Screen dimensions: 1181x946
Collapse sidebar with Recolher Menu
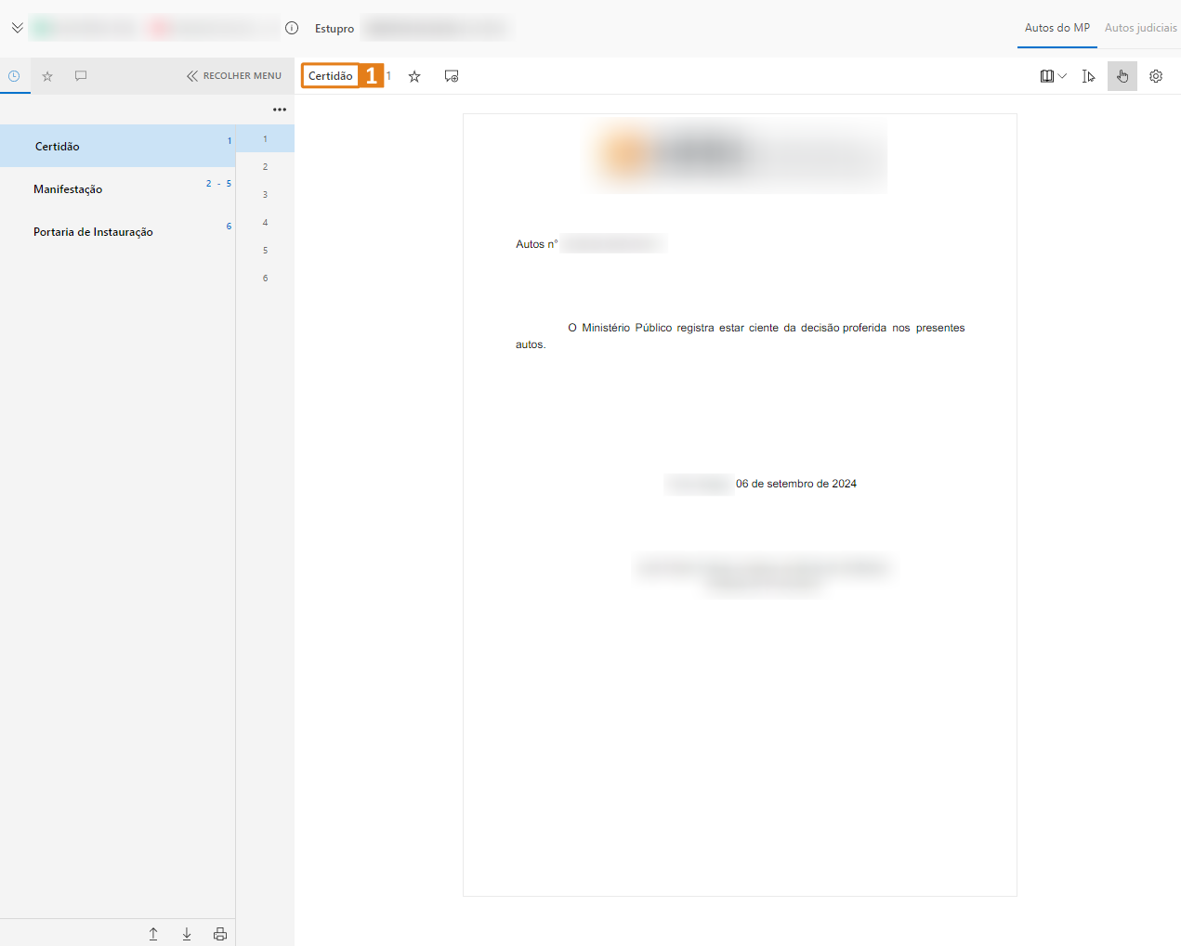point(234,76)
